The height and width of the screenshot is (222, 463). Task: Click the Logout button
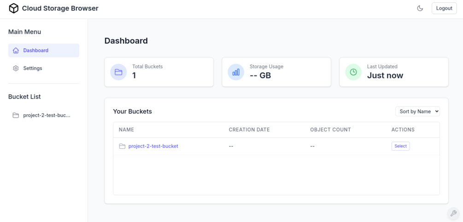[444, 8]
